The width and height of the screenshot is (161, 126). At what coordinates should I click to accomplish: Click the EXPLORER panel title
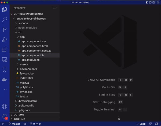(x=20, y=8)
